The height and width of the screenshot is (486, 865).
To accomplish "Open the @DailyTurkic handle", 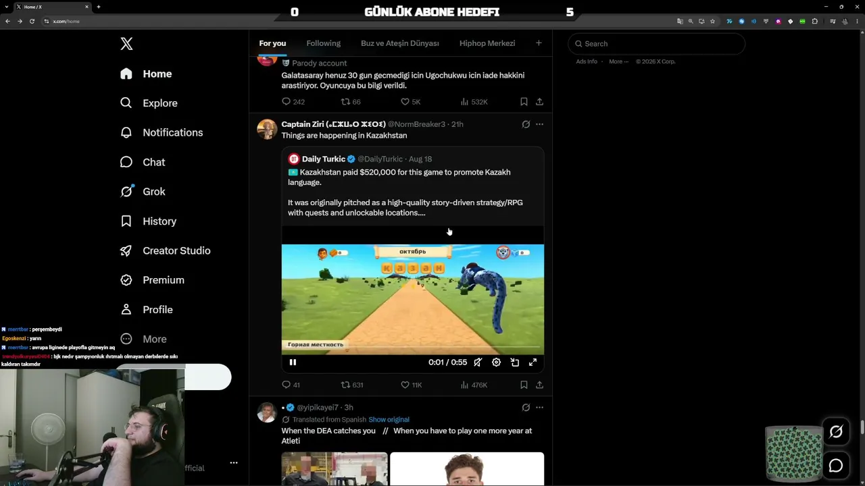I will click(380, 159).
